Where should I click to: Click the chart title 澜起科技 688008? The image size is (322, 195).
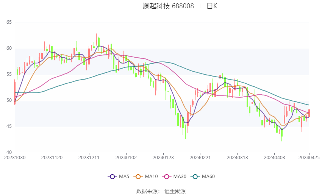click(x=168, y=6)
